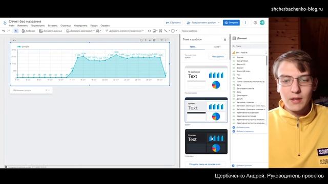
Task: Open Добавить элемент управления dropdown
Action: point(124,31)
